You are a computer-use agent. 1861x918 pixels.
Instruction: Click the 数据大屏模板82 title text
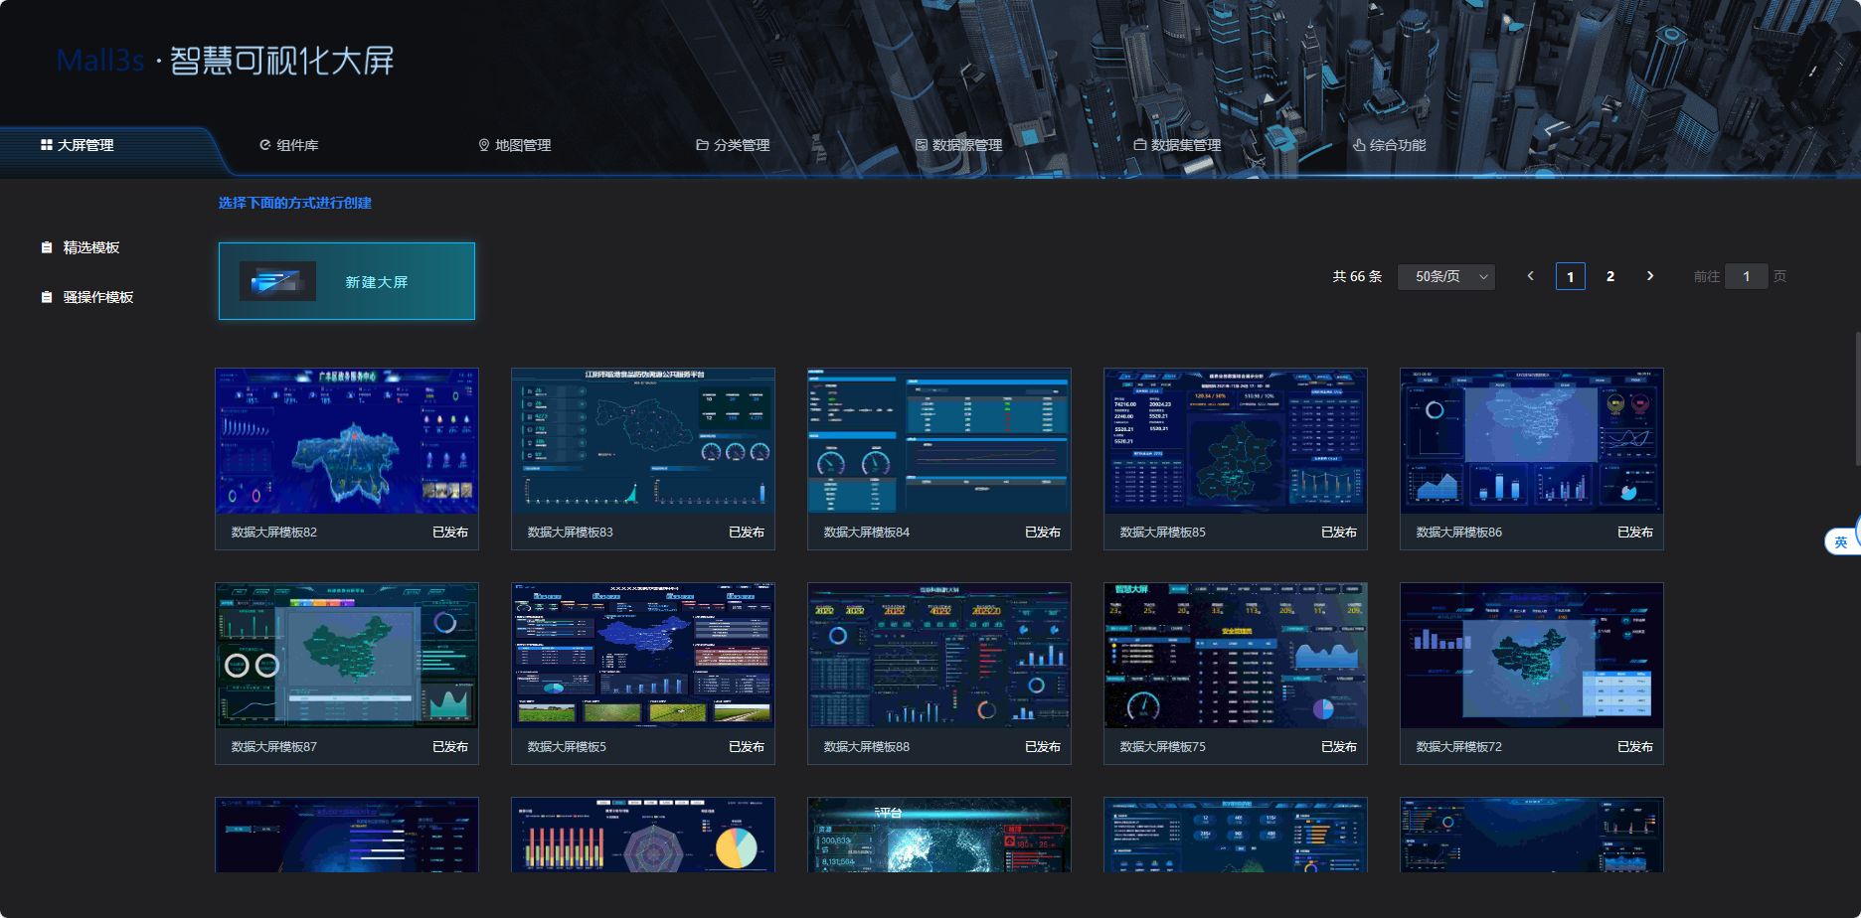(274, 533)
